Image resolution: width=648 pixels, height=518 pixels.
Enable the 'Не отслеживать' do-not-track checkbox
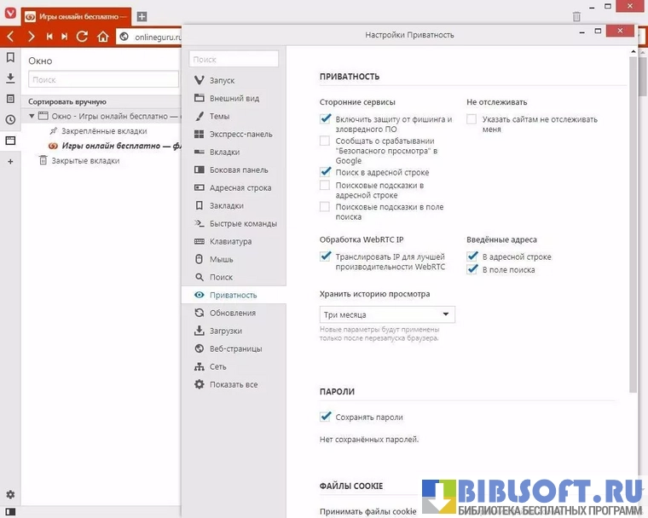pyautogui.click(x=472, y=120)
